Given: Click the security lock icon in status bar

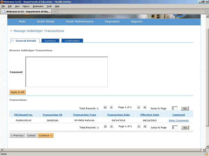Looking at the screenshot, I should 206,154.
